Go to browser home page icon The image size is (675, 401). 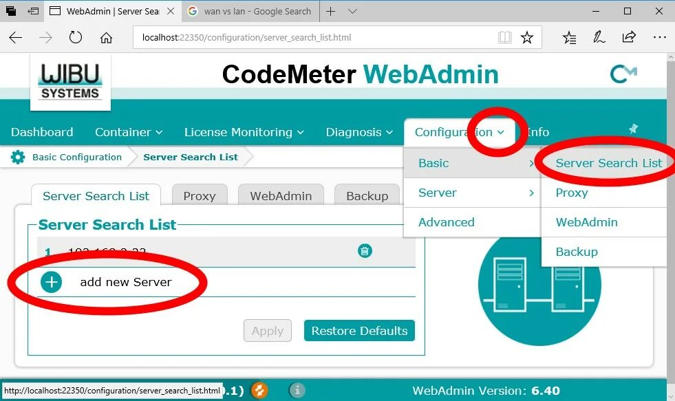tap(106, 38)
